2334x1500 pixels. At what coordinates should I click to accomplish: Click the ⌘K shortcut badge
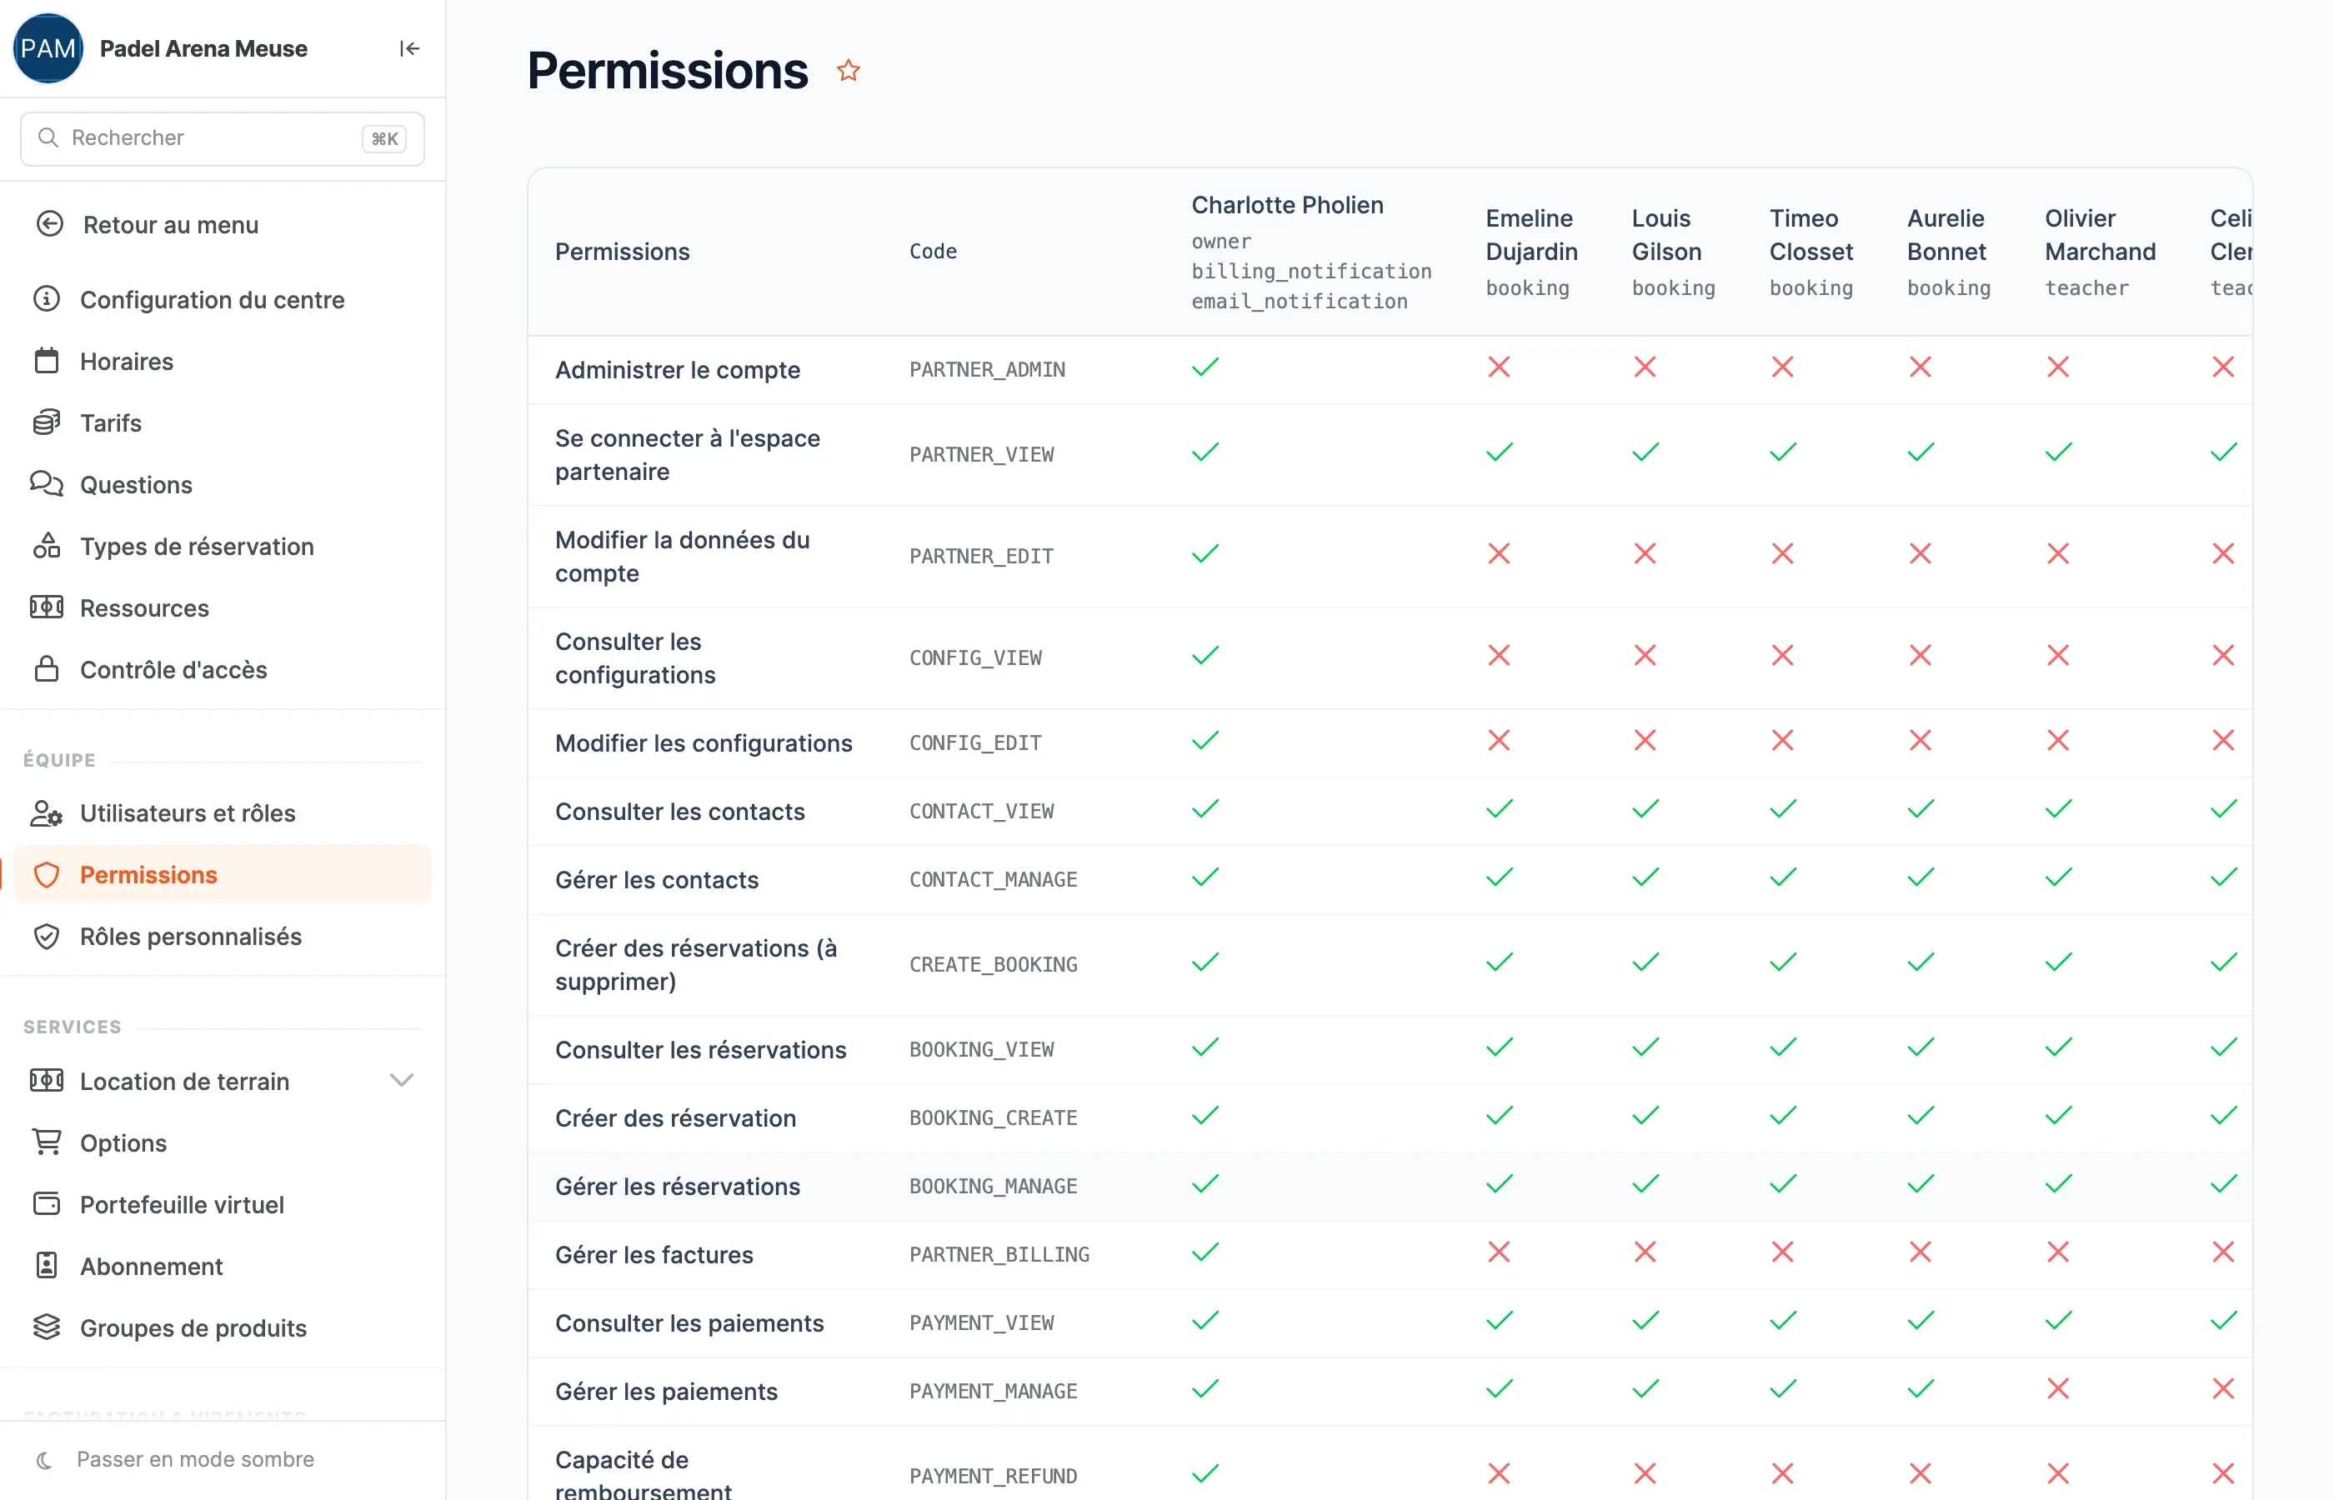click(383, 138)
